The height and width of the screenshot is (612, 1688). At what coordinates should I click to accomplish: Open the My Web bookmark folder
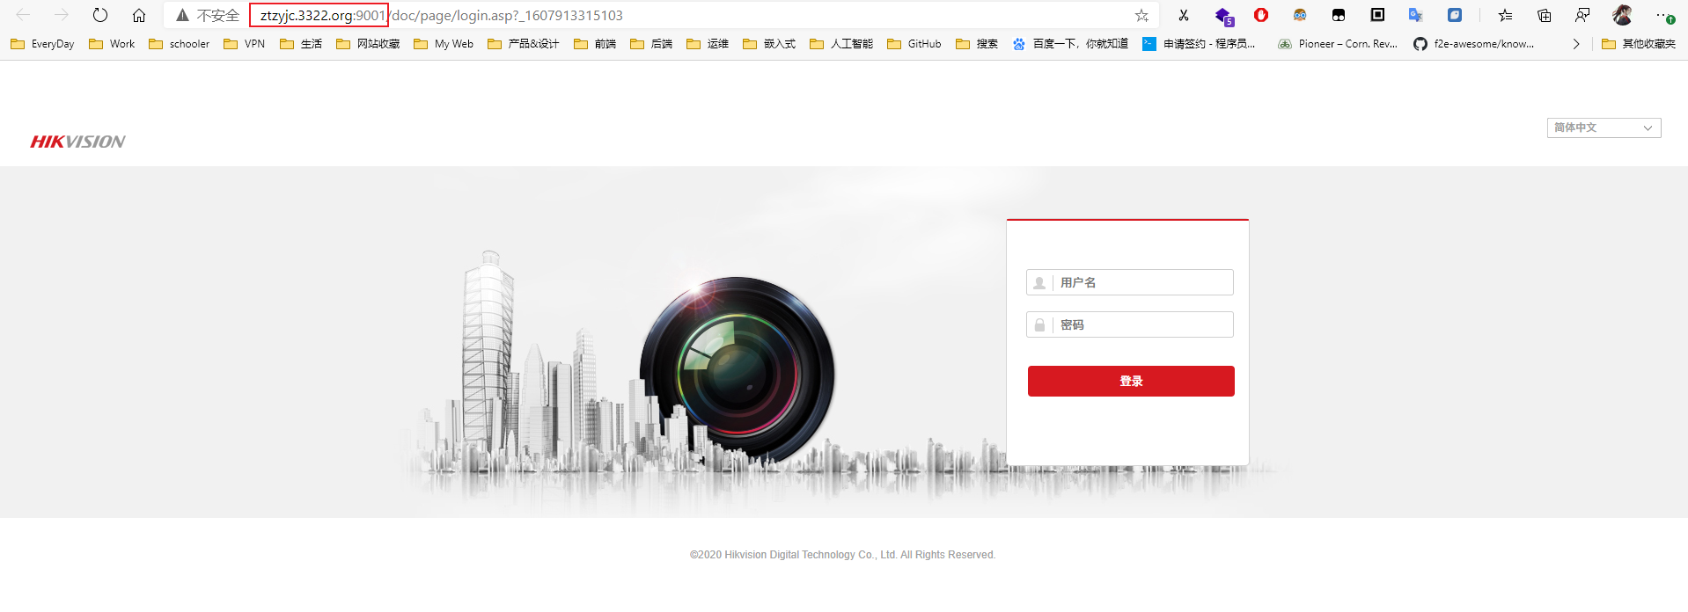[x=444, y=44]
